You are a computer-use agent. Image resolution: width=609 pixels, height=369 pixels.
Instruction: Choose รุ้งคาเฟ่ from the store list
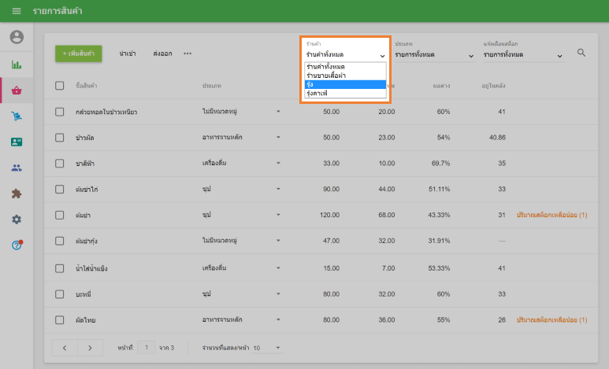click(345, 93)
